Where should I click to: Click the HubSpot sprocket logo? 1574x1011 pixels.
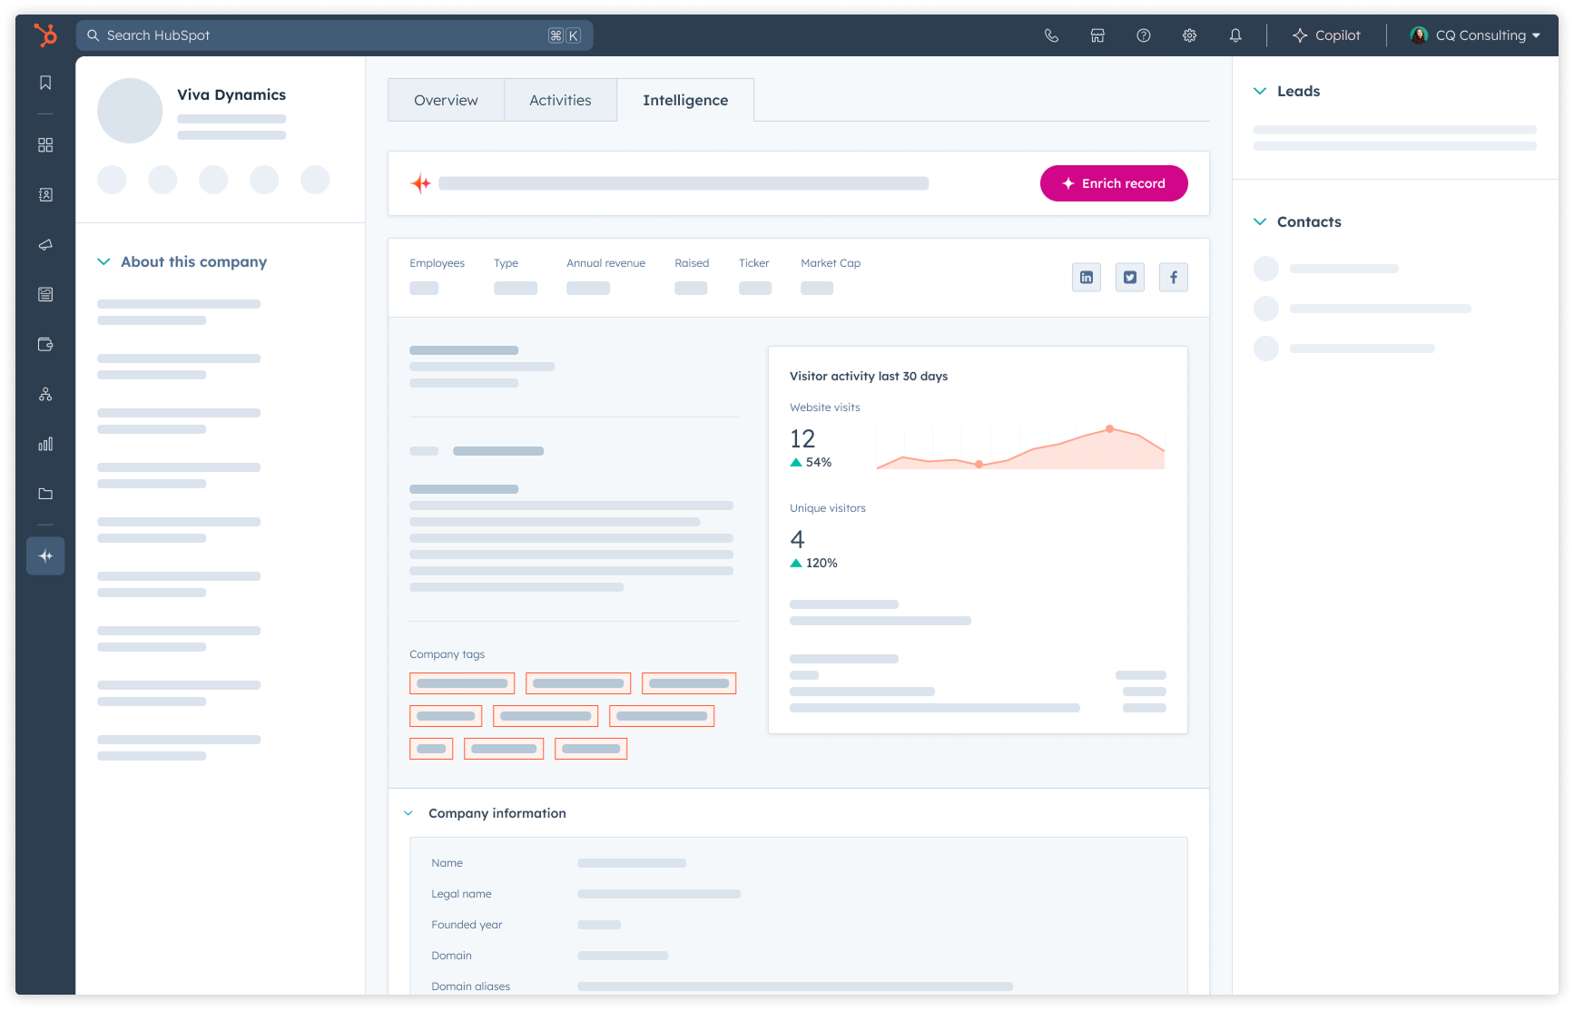coord(45,34)
